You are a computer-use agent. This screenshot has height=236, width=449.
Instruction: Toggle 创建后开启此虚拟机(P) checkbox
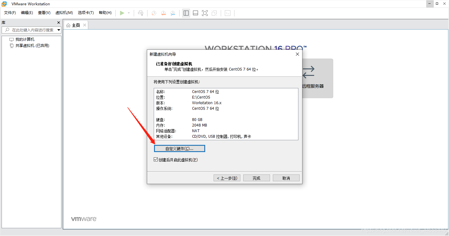pyautogui.click(x=156, y=160)
